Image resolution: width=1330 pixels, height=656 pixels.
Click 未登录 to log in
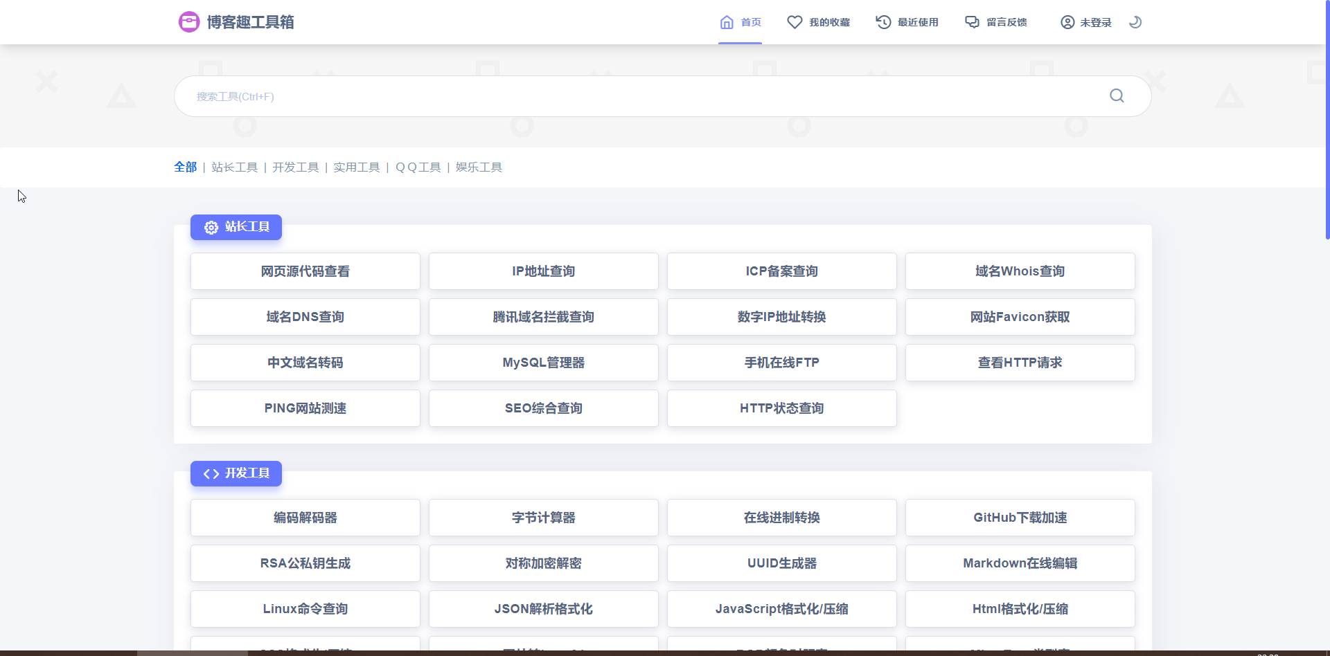pos(1085,22)
